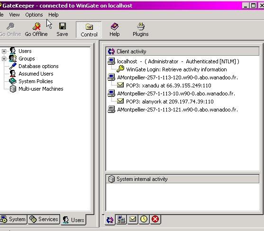
Task: Select POP3: alanyork at 209.197.74.39:110
Action: [170, 102]
